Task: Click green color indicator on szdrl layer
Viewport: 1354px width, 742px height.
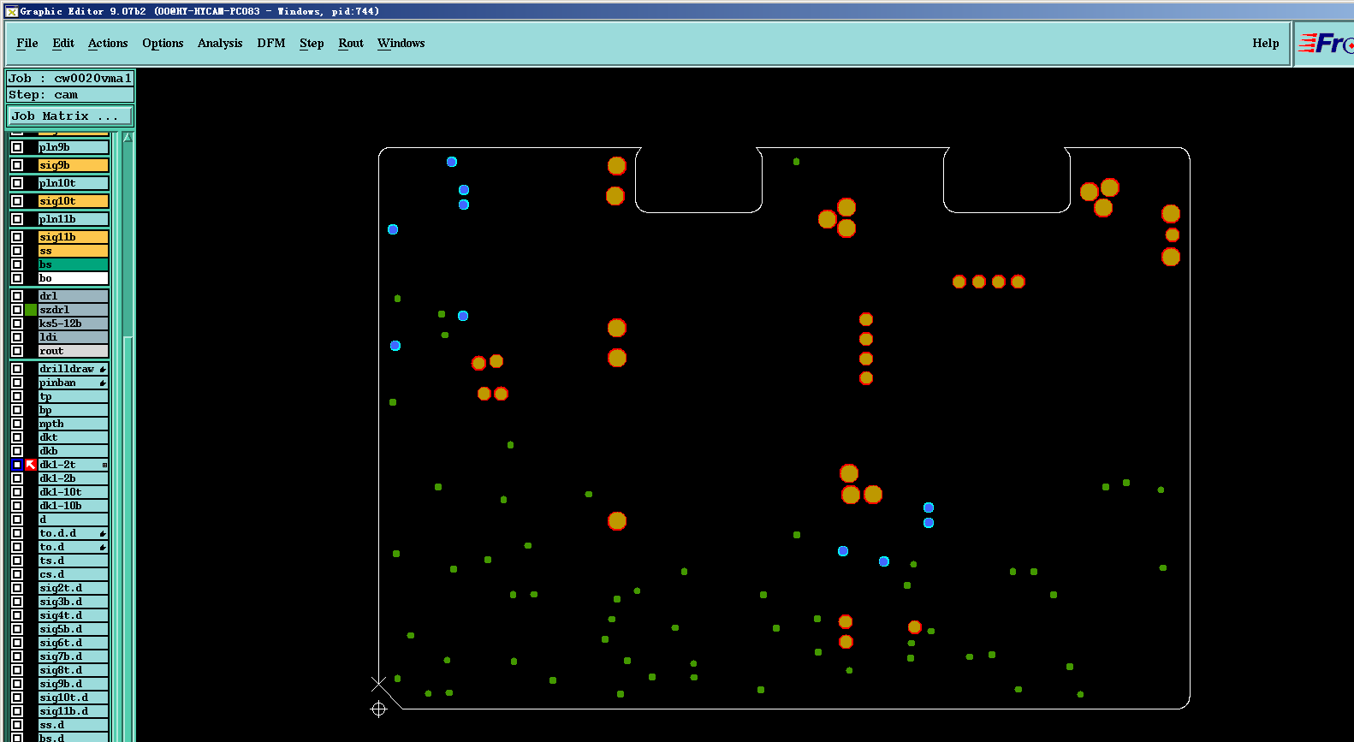Action: pos(31,310)
